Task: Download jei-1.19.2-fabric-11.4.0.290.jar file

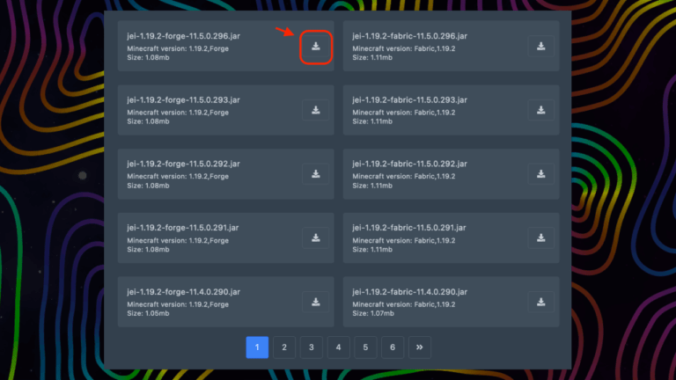Action: pyautogui.click(x=541, y=302)
